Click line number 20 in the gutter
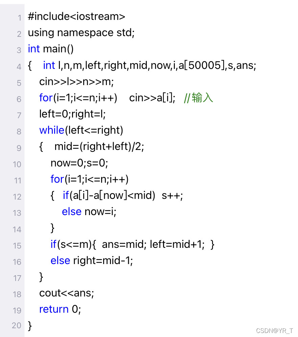 click(17, 326)
